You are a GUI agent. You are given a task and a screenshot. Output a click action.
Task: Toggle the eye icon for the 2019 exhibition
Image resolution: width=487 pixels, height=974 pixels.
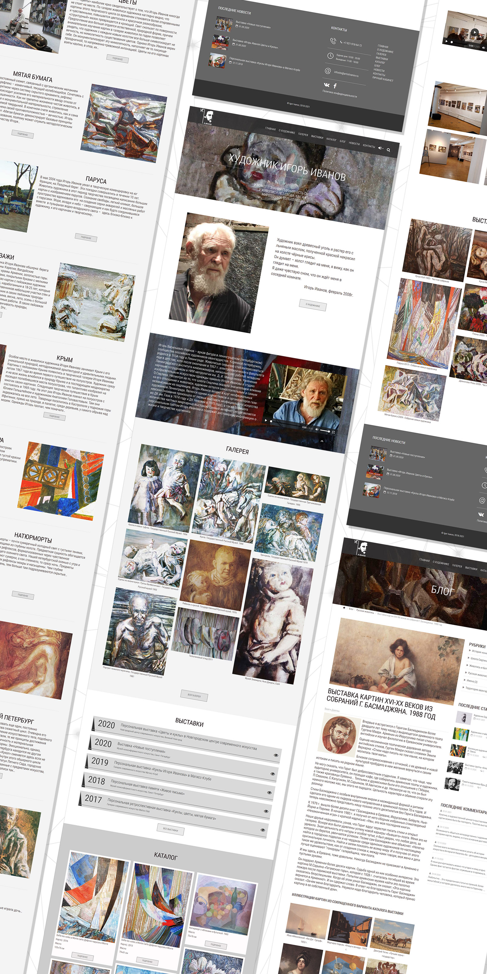click(x=270, y=793)
